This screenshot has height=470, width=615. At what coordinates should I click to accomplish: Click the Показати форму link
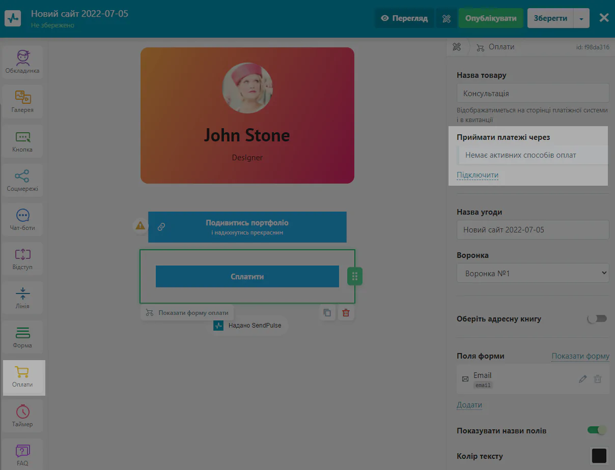(580, 356)
